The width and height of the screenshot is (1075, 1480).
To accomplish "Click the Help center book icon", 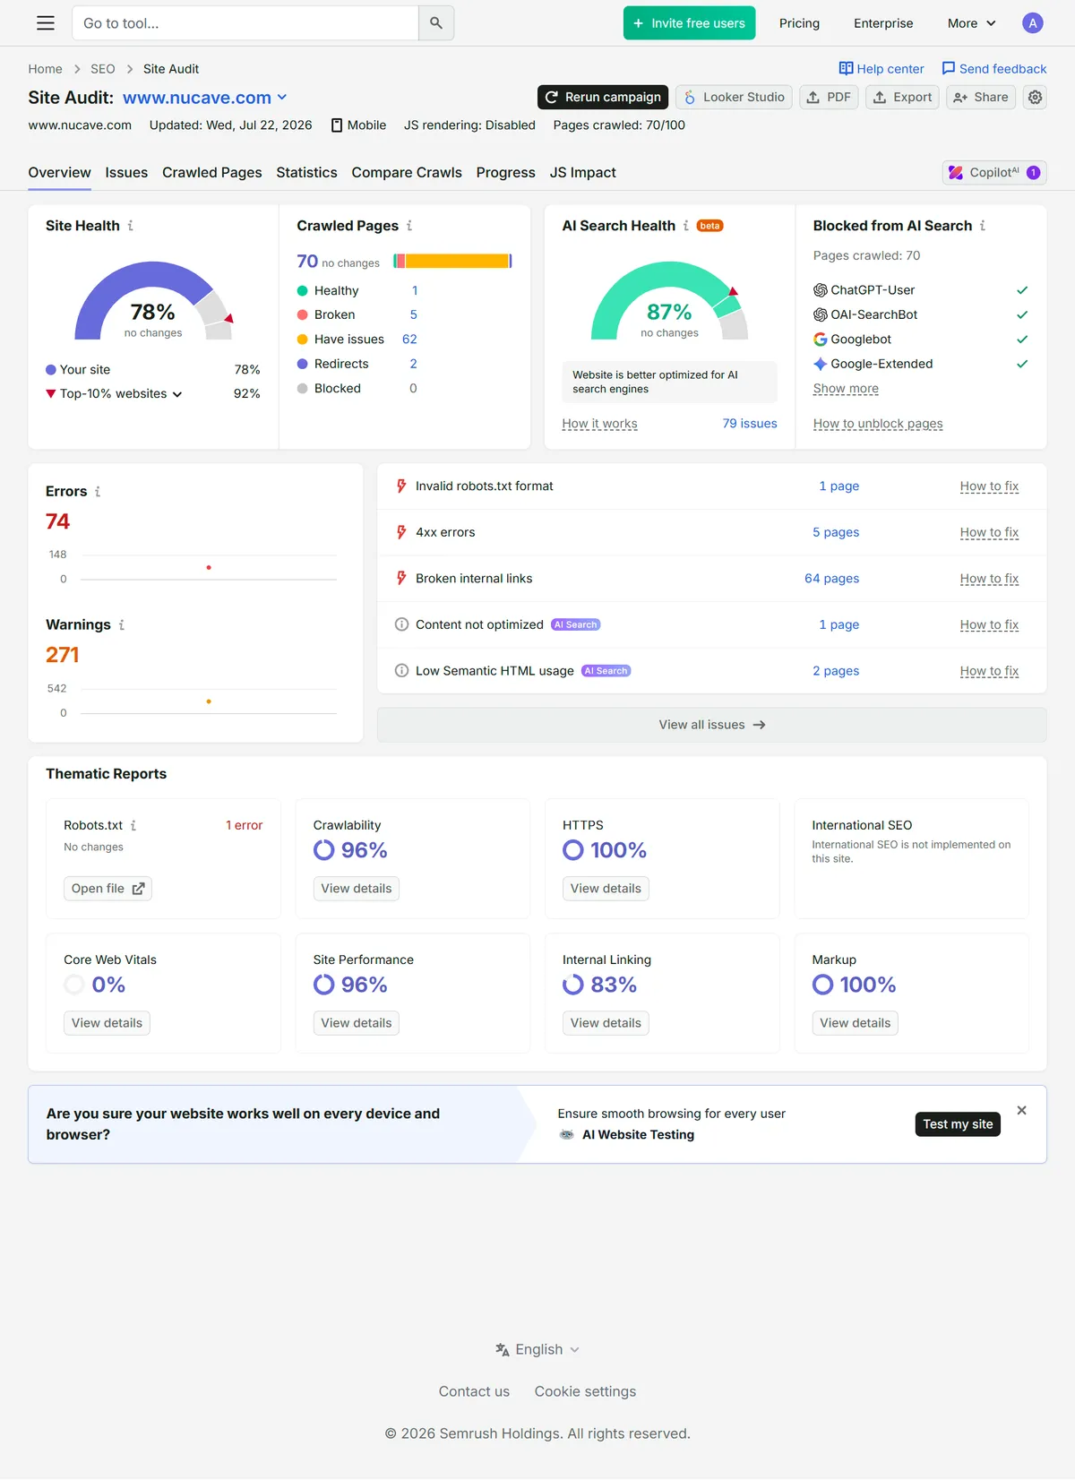I will 846,68.
